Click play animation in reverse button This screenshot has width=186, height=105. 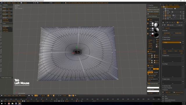pos(58,101)
